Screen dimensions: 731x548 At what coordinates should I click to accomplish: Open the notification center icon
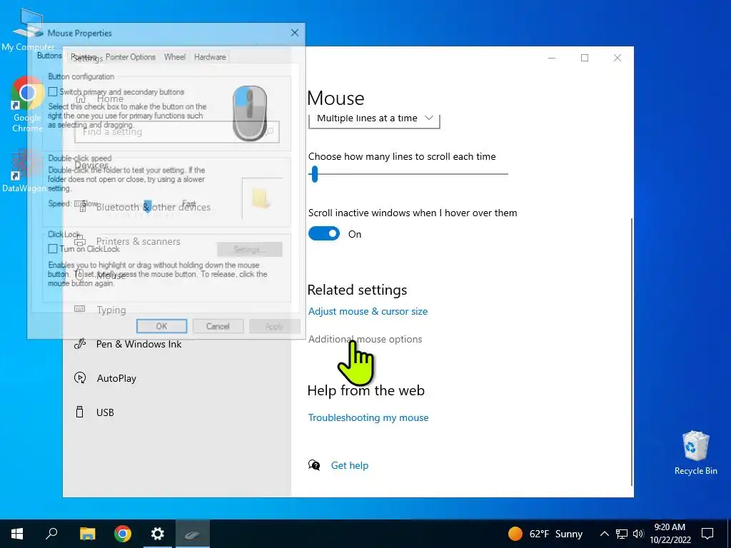point(707,534)
